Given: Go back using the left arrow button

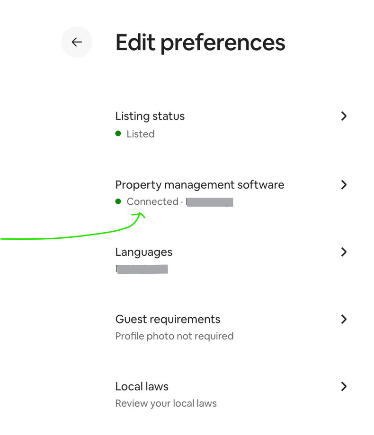Looking at the screenshot, I should [77, 42].
